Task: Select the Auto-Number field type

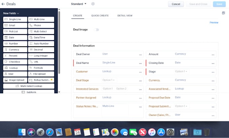Action: pyautogui.click(x=41, y=44)
